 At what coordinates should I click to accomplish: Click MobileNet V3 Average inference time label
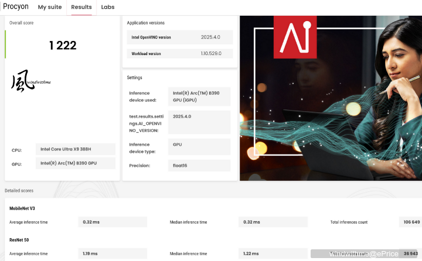click(x=28, y=222)
